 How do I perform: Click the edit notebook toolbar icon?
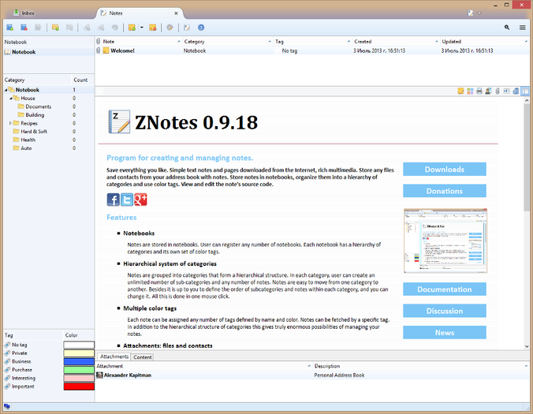click(38, 28)
